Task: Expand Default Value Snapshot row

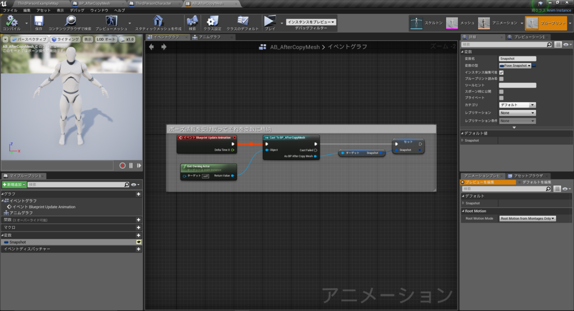Action: [462, 141]
